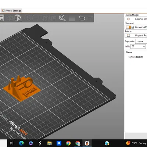Open Task View in the taskbar
Viewport: 147px width, 147px height.
click(12, 143)
